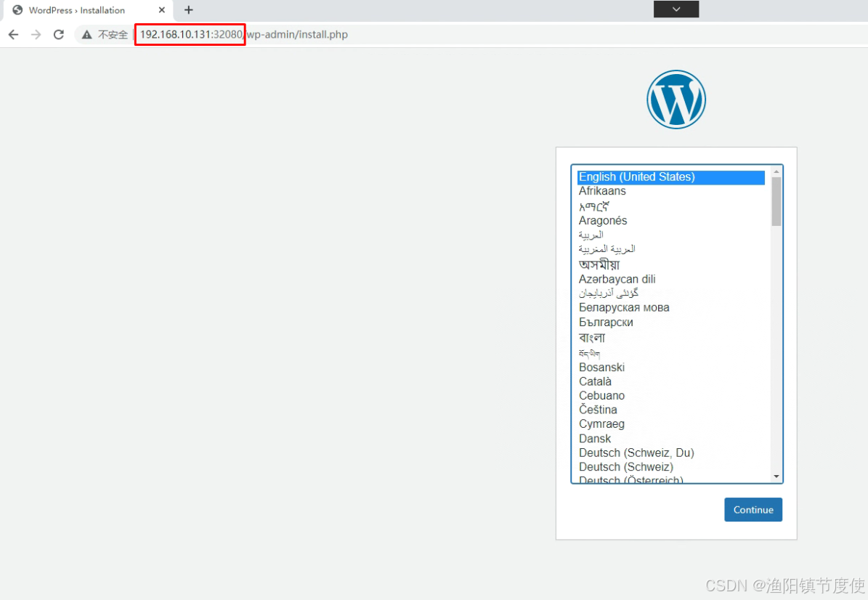868x600 pixels.
Task: Select the Assamese language entry
Action: pos(671,264)
